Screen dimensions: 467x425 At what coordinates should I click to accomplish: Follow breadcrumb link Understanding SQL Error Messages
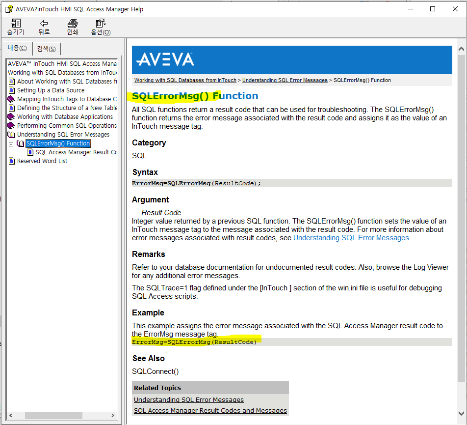click(x=285, y=80)
